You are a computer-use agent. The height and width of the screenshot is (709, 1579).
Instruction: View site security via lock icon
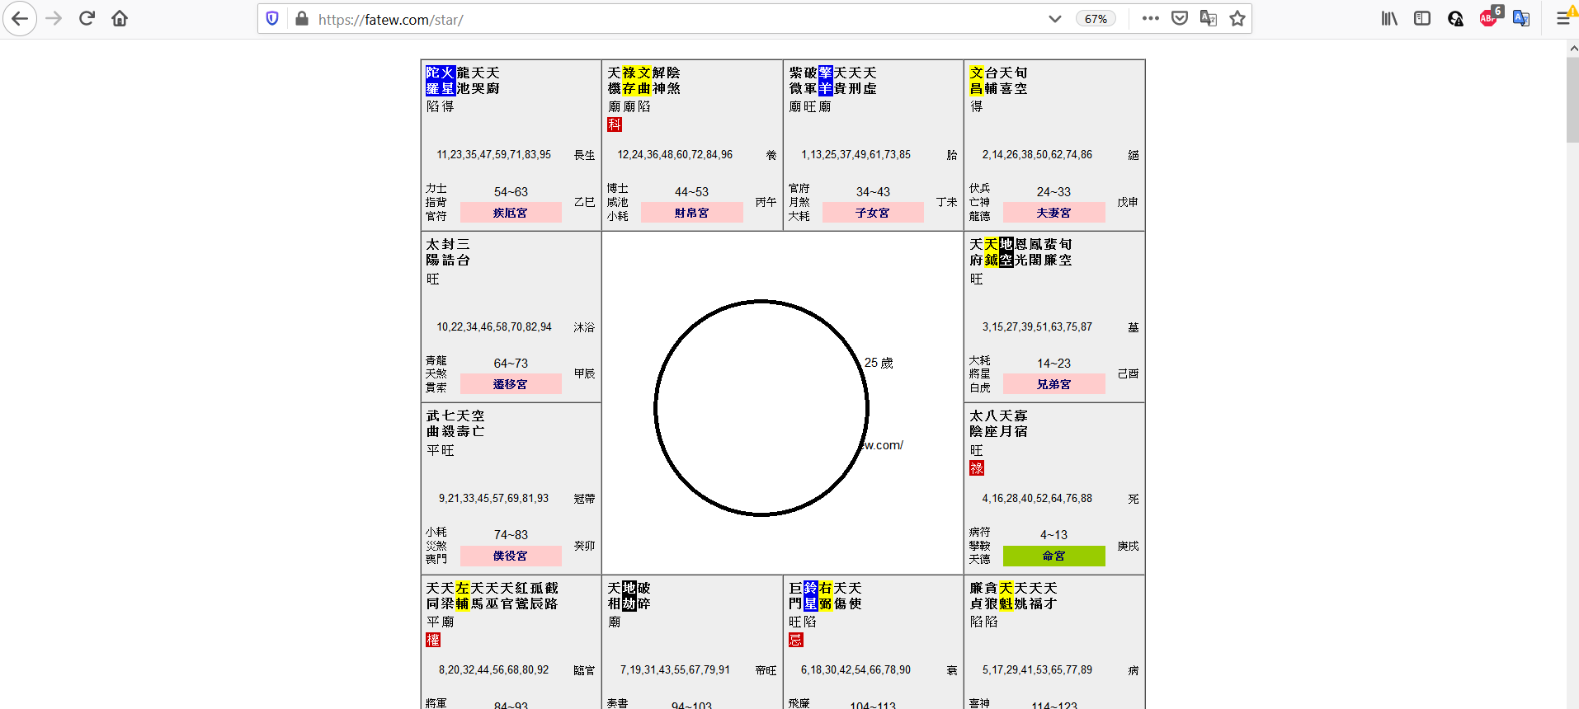pos(301,18)
